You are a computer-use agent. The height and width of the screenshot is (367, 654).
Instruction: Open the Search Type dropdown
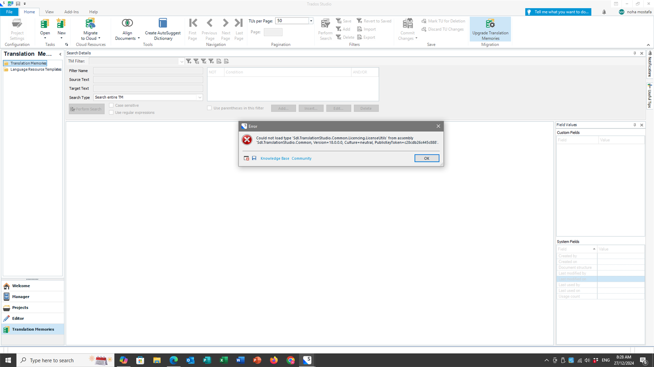pos(199,97)
